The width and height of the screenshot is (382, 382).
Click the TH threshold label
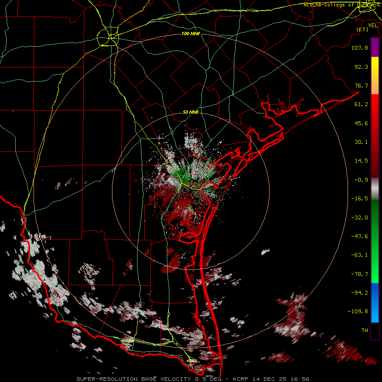pyautogui.click(x=365, y=330)
